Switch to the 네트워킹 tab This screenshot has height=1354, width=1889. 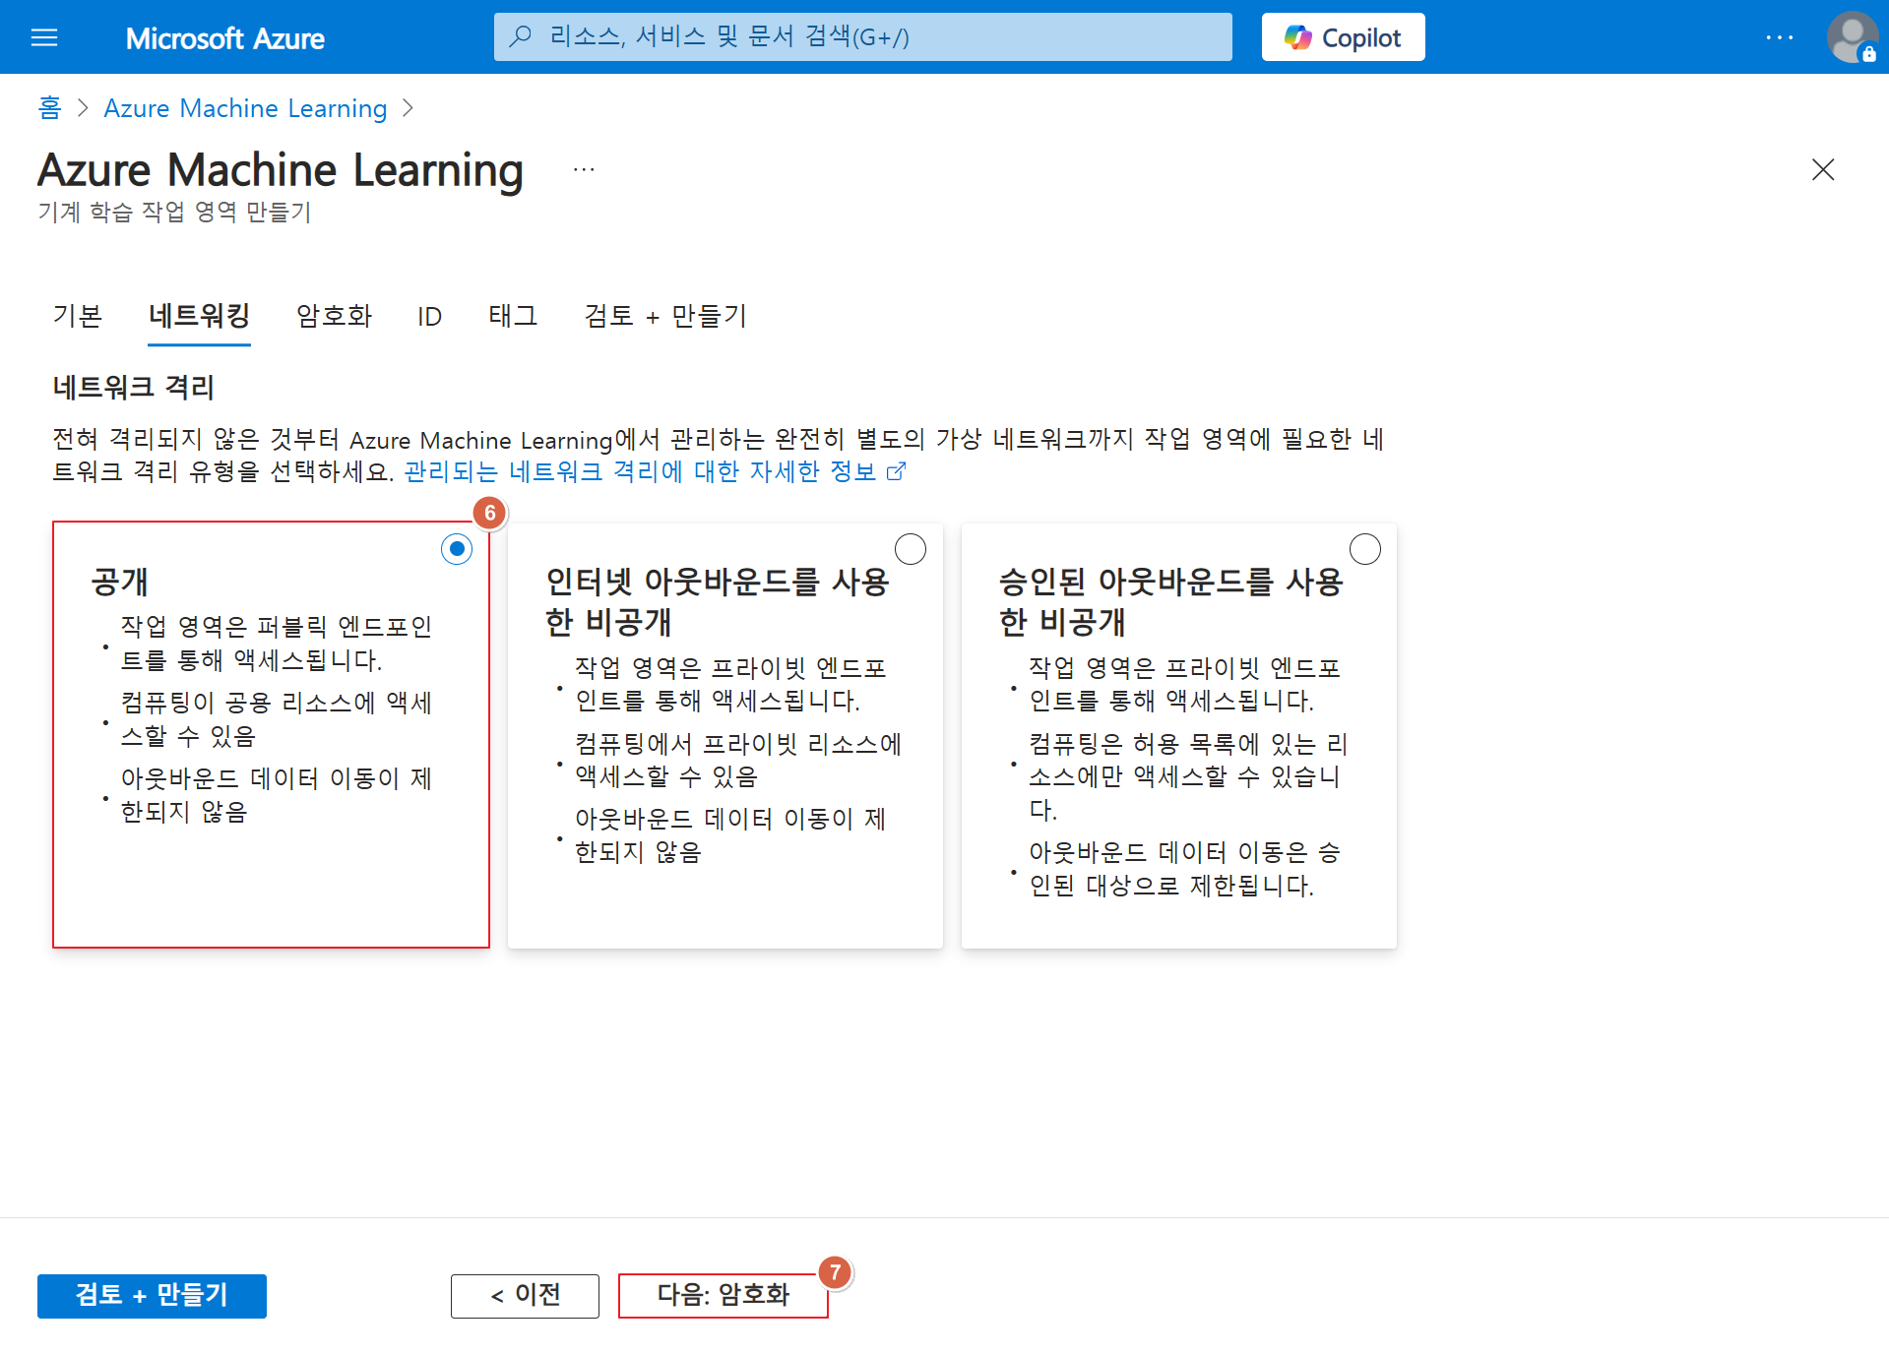(199, 315)
